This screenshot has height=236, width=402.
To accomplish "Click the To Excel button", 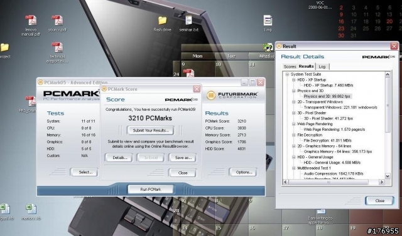I will [x=151, y=158].
